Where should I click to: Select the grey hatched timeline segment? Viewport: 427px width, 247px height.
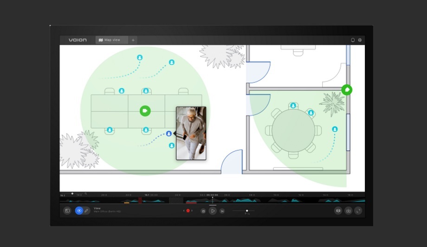176,201
